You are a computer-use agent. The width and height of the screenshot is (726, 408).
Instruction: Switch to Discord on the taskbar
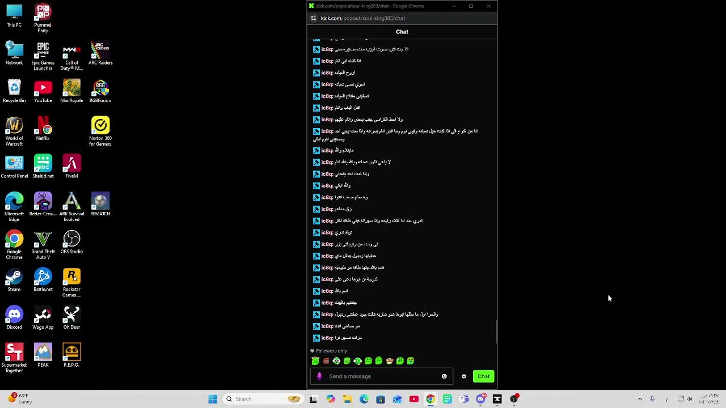pos(480,399)
